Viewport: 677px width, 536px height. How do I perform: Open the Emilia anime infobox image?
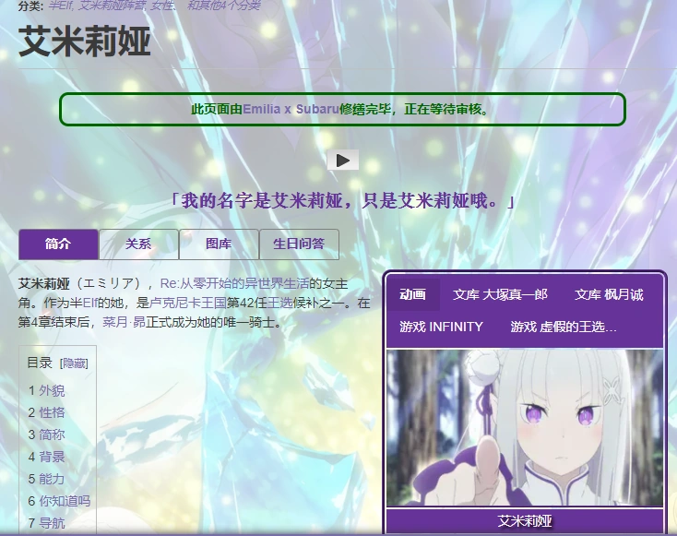click(x=525, y=427)
